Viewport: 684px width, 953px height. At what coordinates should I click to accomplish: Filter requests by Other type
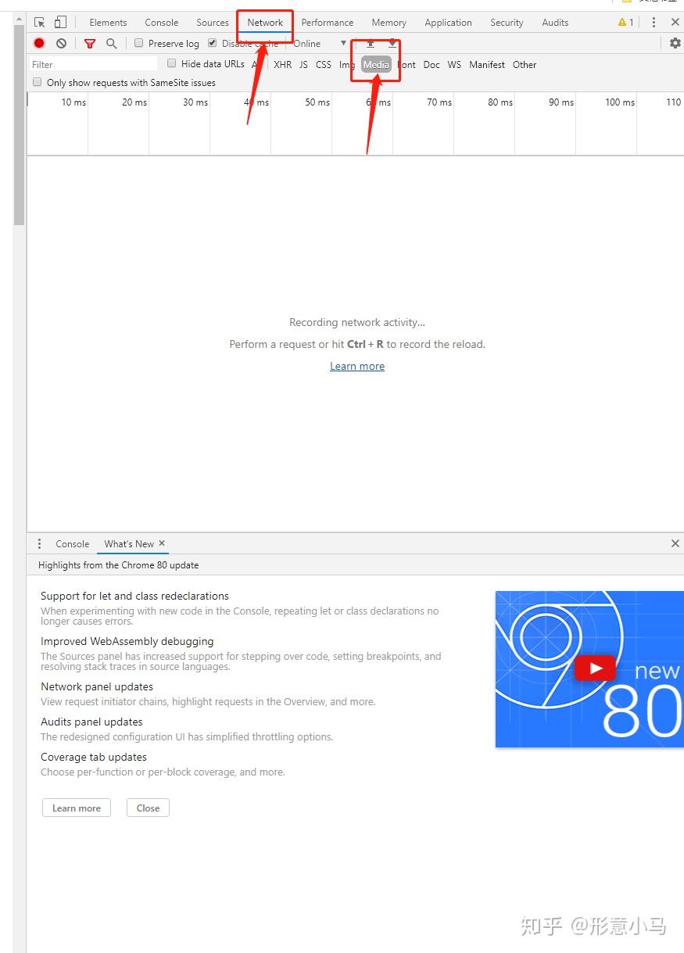coord(525,65)
